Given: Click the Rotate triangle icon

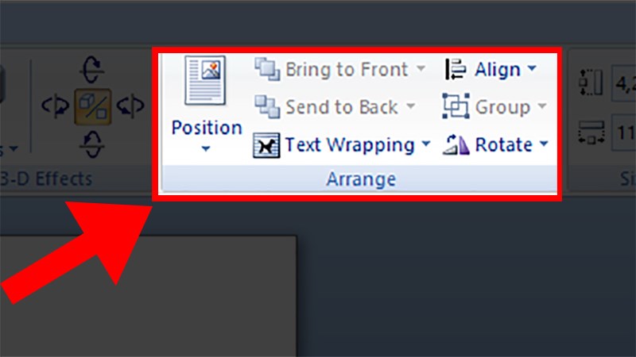Looking at the screenshot, I should tap(456, 144).
